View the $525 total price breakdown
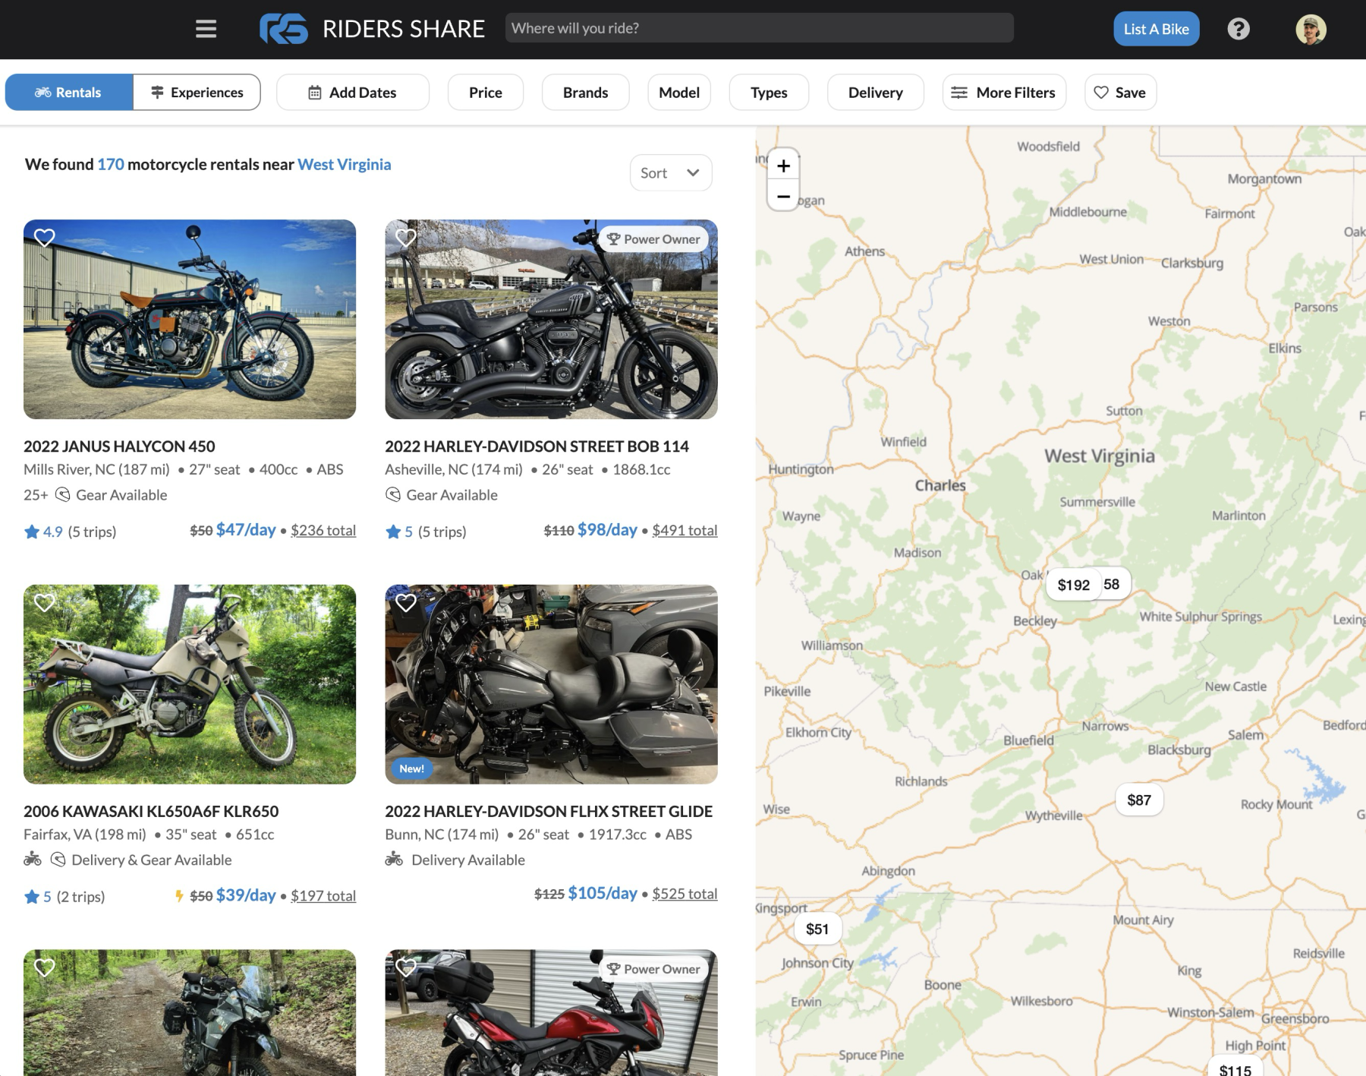 685,894
